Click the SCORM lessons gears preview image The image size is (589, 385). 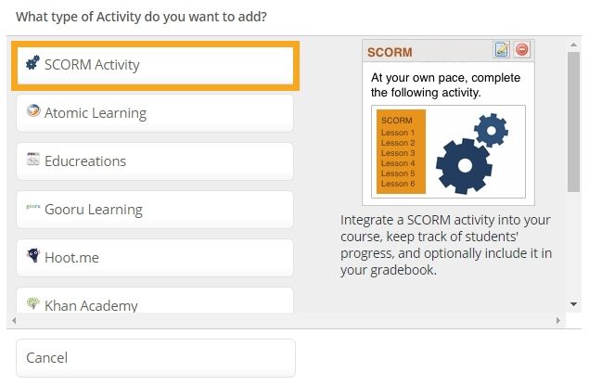pyautogui.click(x=448, y=152)
